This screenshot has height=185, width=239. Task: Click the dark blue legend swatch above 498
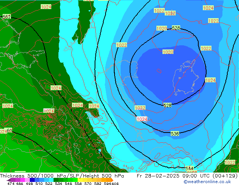[32, 180]
